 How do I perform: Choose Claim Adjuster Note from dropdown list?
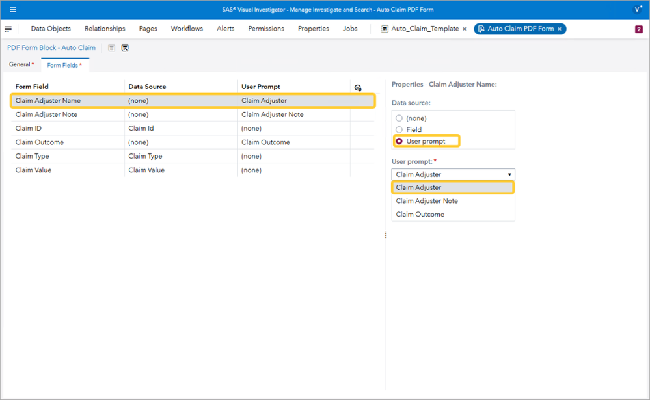point(453,200)
